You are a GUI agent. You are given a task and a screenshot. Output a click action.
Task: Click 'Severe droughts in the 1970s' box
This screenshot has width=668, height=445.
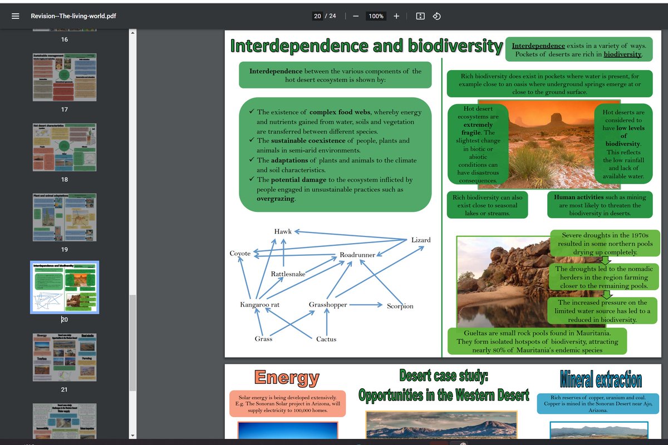605,244
